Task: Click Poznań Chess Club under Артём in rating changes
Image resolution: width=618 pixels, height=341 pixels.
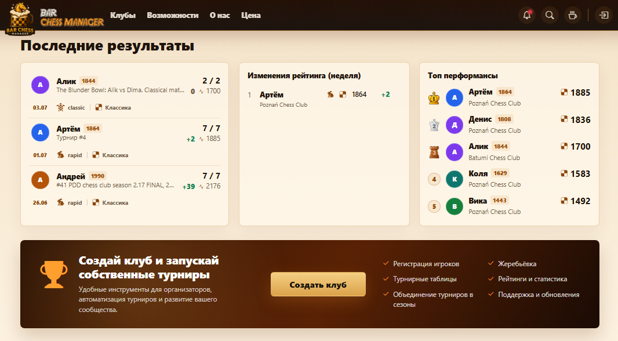Action: [283, 105]
